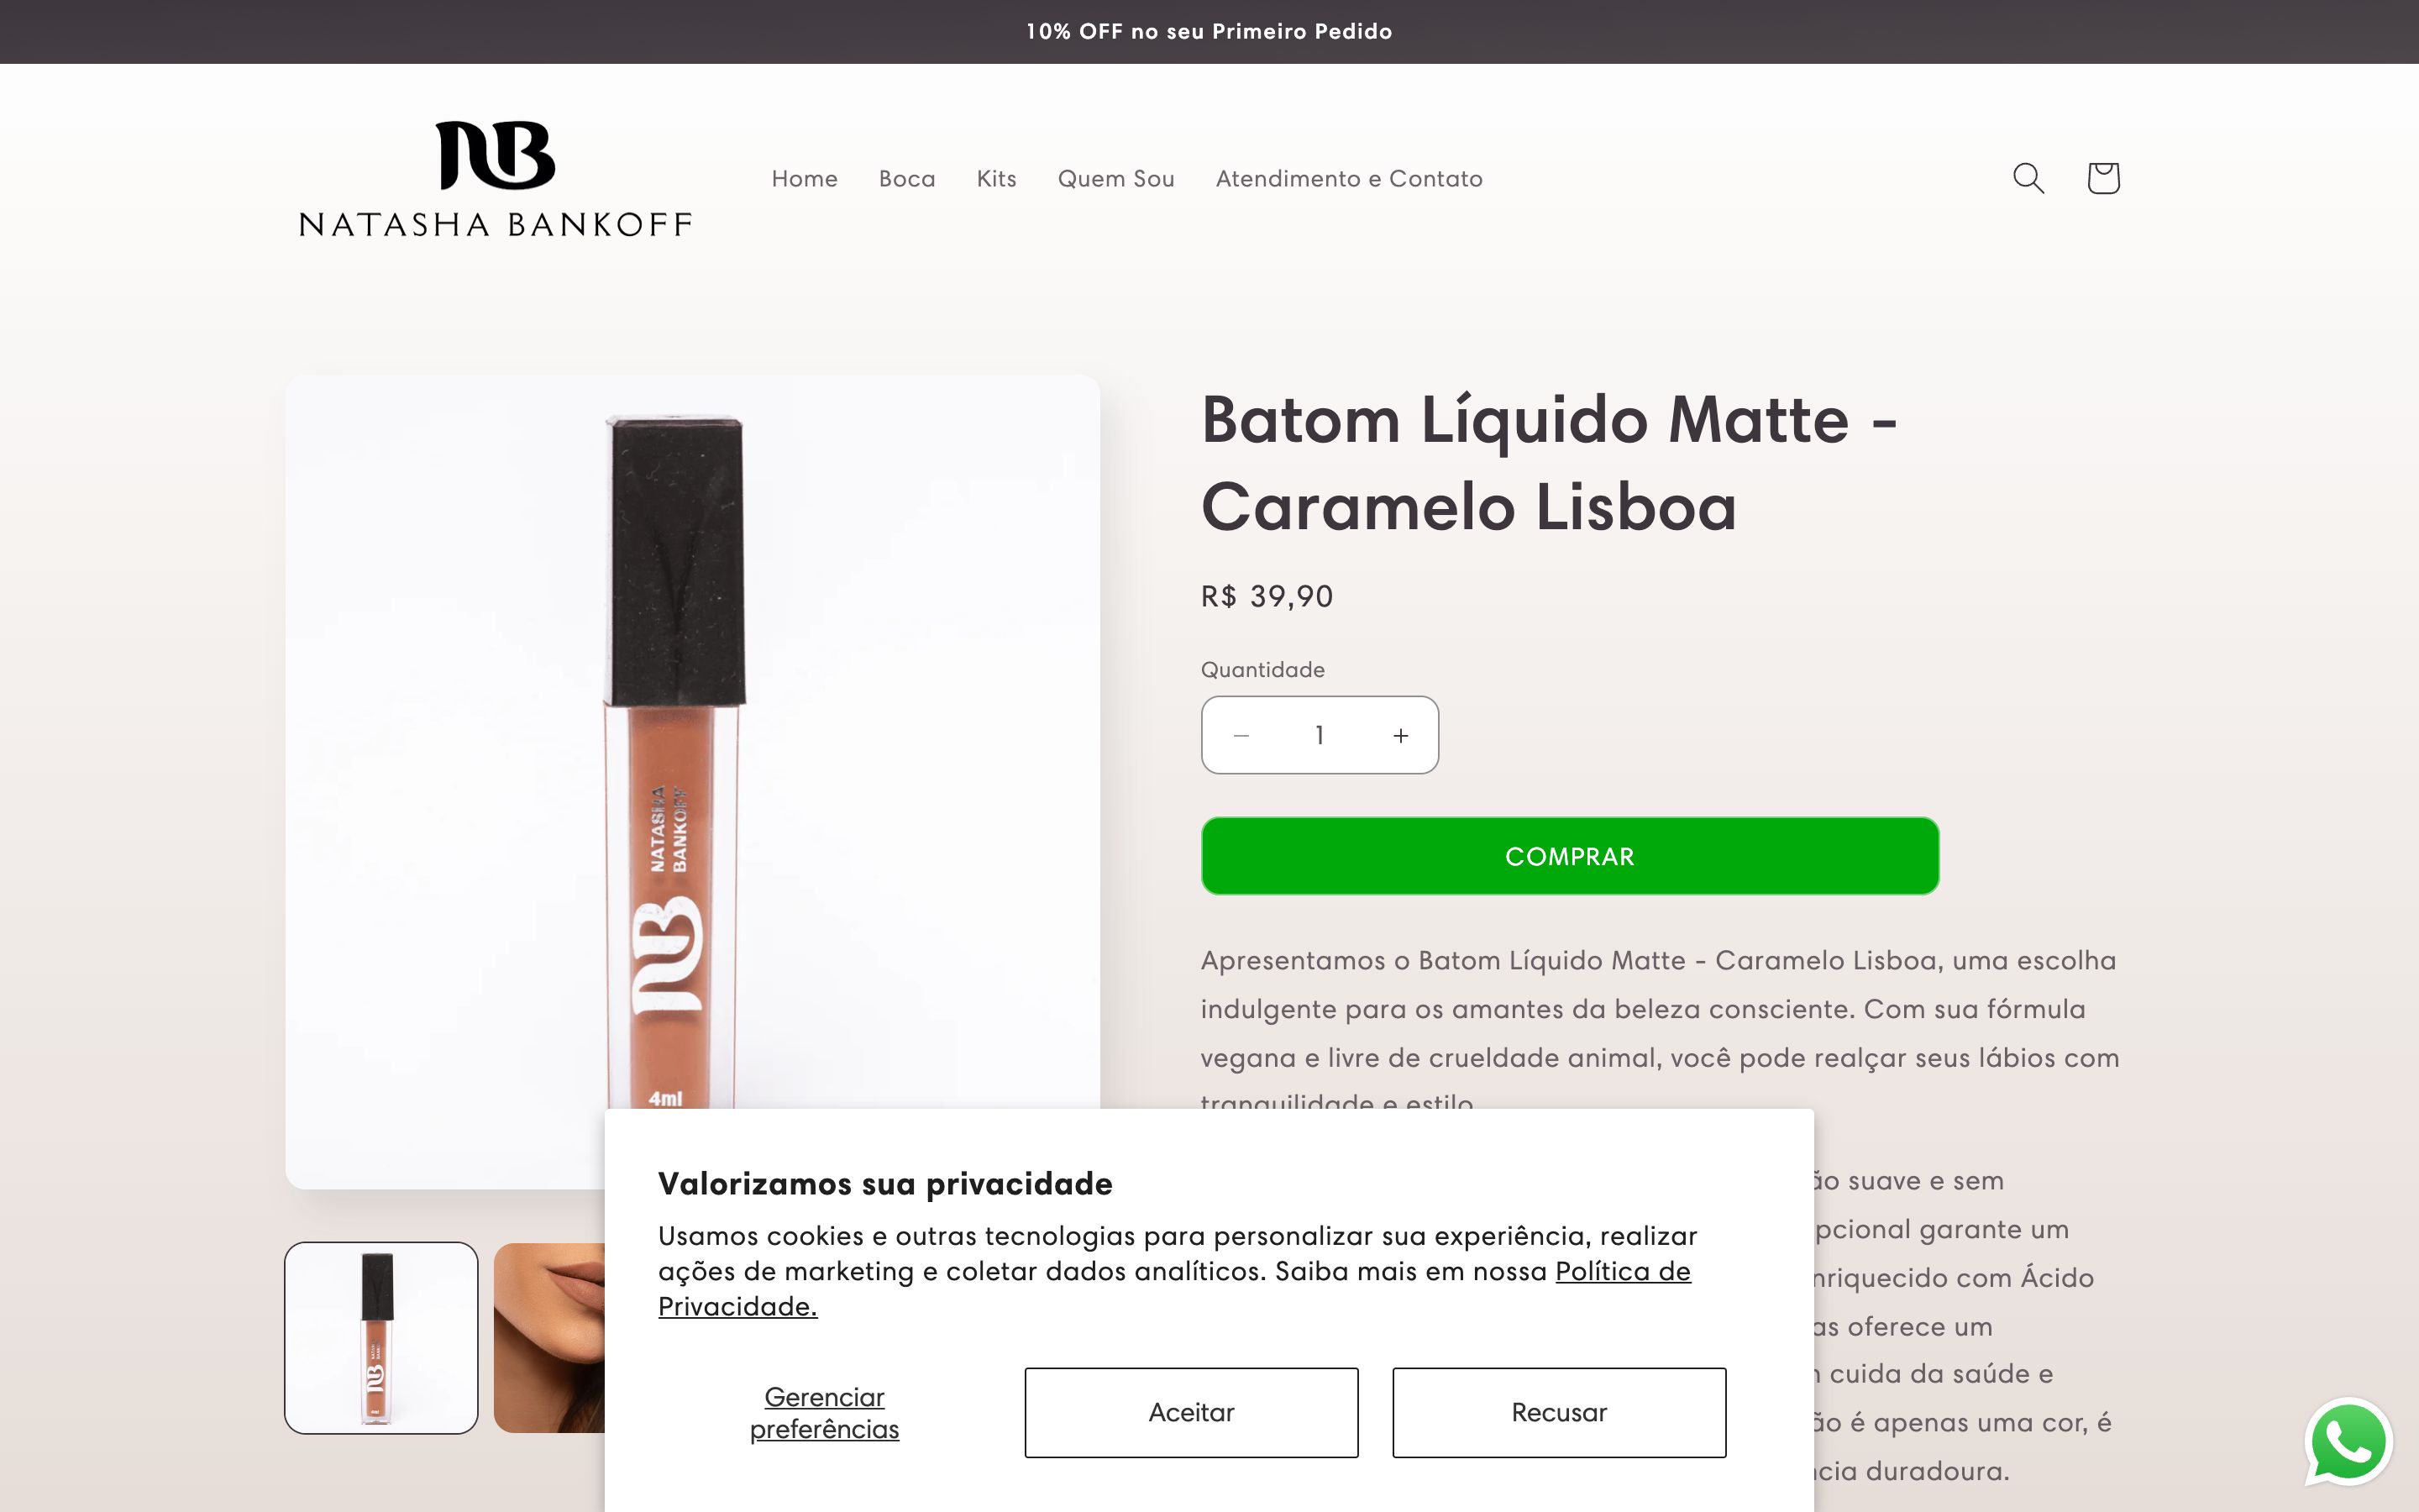
Task: Open the search magnifier icon
Action: (2028, 178)
